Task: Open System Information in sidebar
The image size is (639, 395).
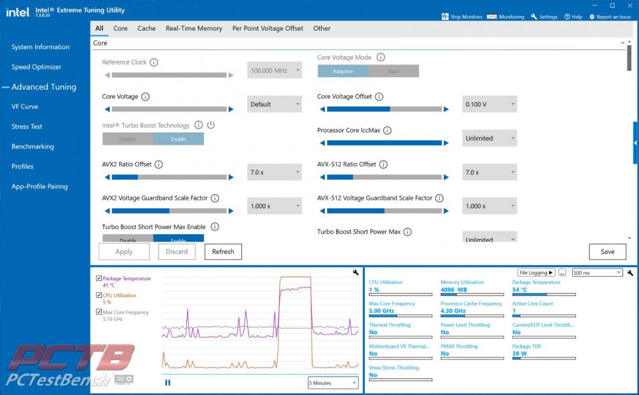Action: coord(40,47)
